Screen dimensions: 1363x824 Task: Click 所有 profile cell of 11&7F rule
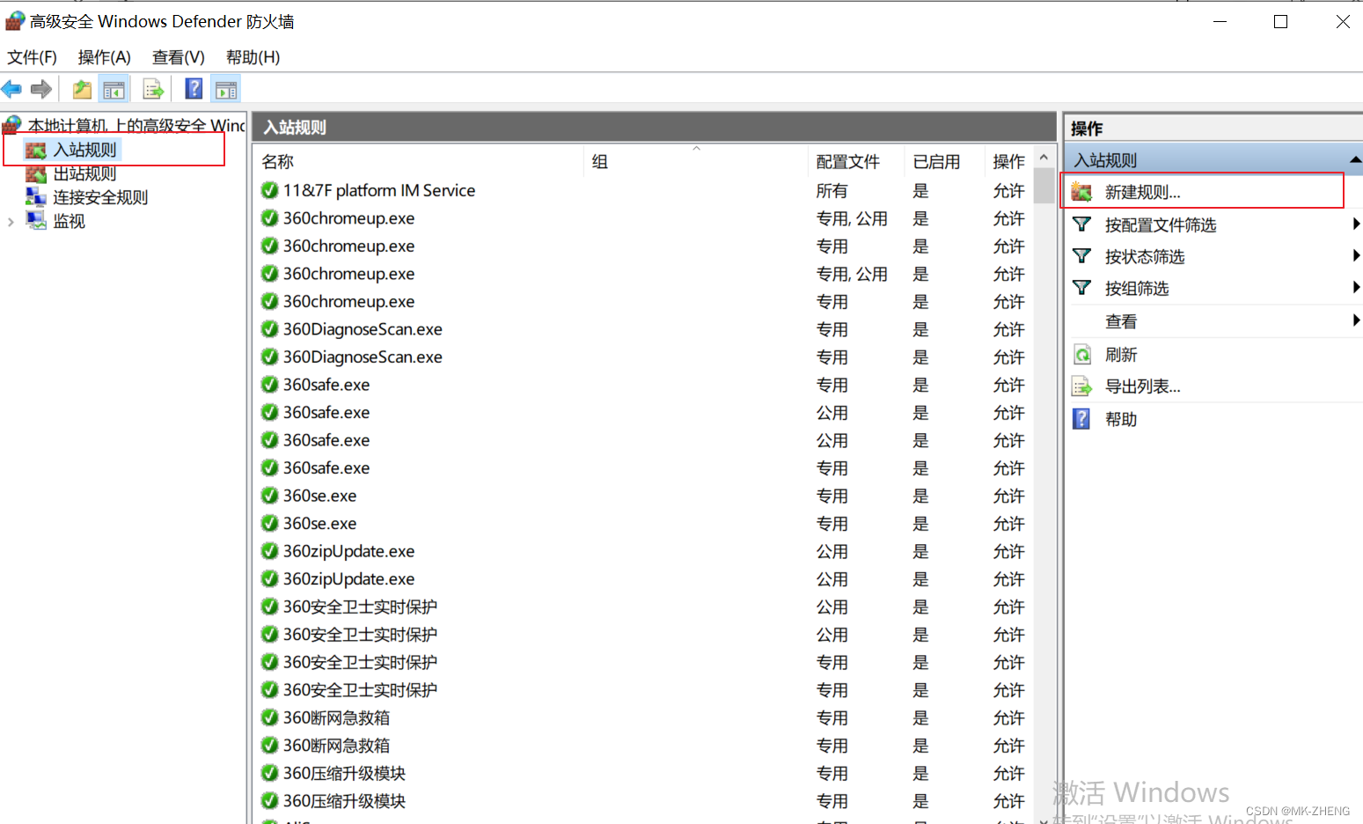point(832,191)
